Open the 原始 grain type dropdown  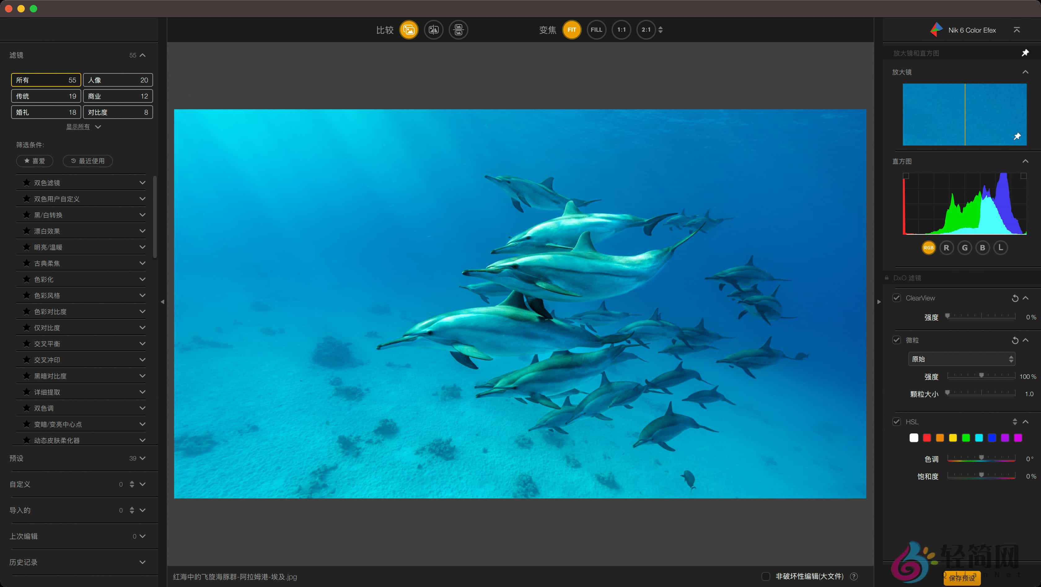(961, 359)
